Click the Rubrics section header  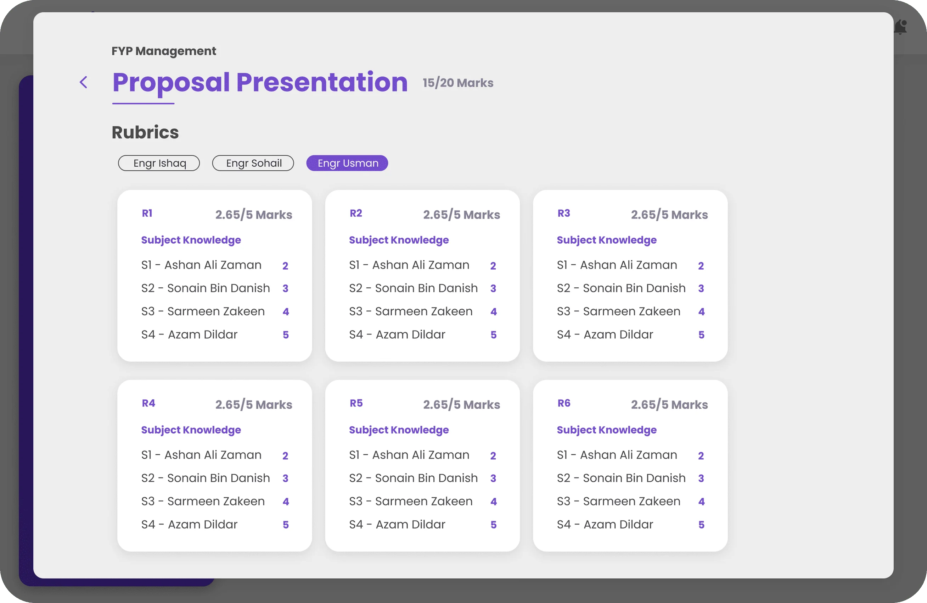(145, 132)
